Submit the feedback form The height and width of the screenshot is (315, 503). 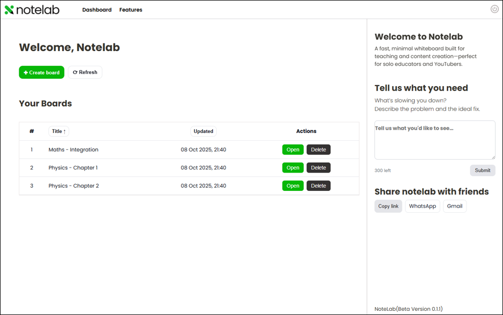tap(482, 171)
